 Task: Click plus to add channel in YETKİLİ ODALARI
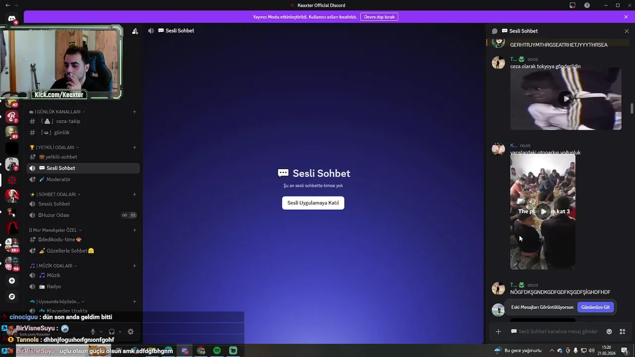coord(134,147)
